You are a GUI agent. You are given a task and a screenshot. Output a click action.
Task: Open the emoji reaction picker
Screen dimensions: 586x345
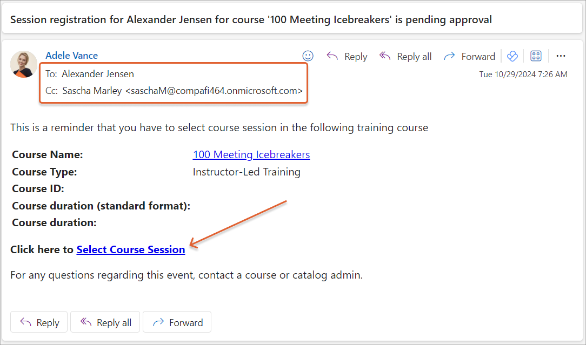point(308,56)
